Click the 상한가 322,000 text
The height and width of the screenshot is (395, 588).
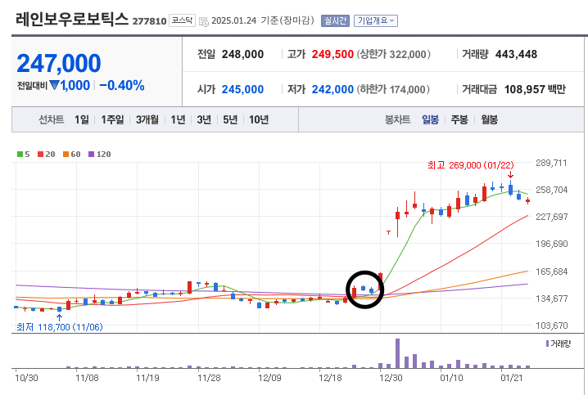[393, 54]
